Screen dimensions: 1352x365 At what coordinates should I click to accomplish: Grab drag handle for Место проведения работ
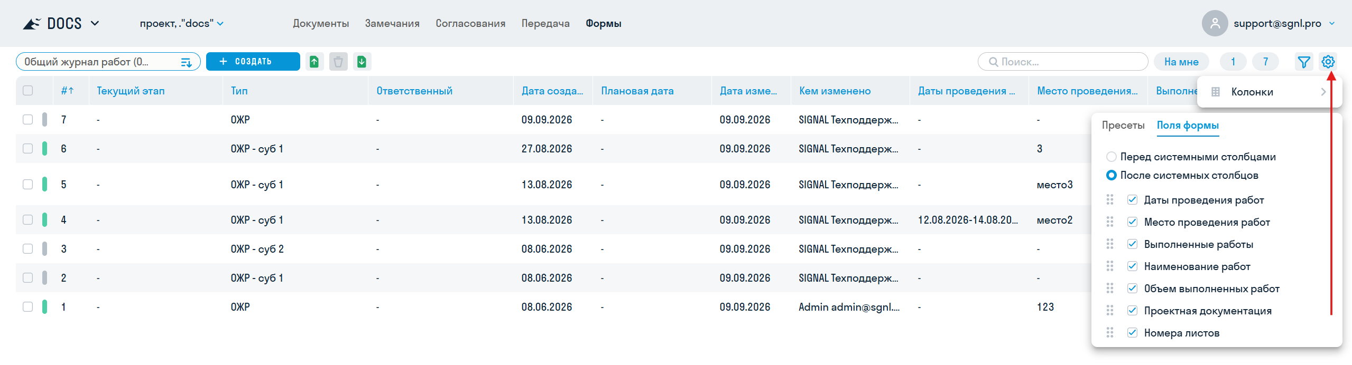click(x=1110, y=222)
